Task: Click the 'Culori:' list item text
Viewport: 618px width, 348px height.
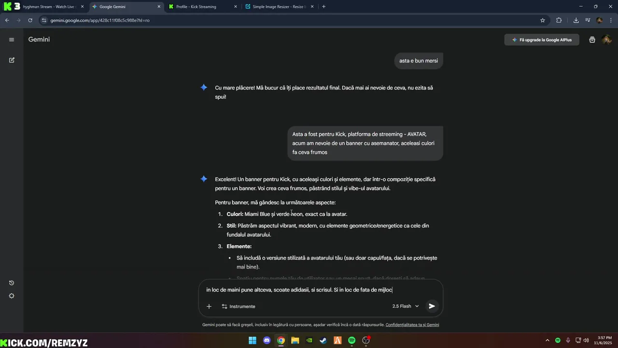Action: pos(287,214)
